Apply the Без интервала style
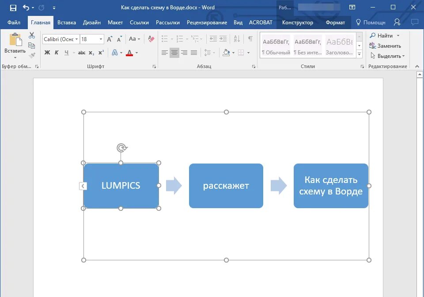 308,45
